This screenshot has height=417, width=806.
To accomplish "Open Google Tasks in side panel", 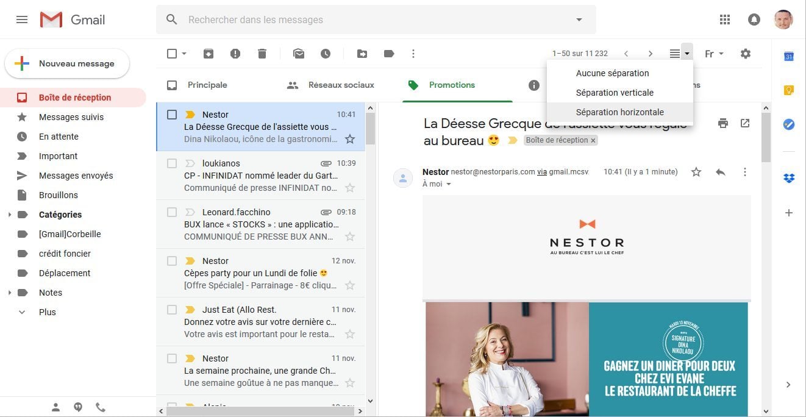I will 789,124.
